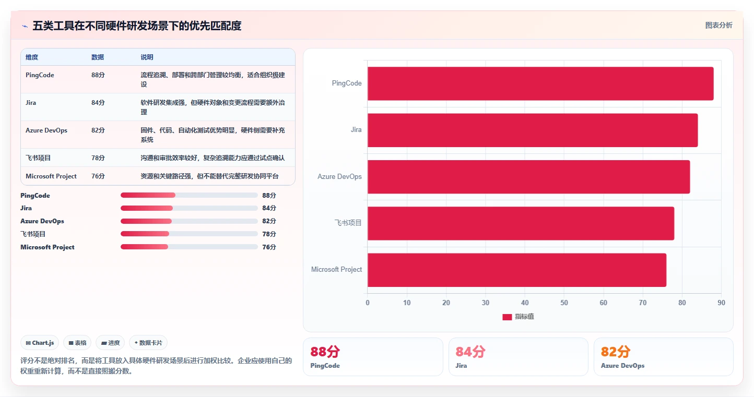The width and height of the screenshot is (754, 397).
Task: Click the blue icon beside the page title
Action: point(25,26)
